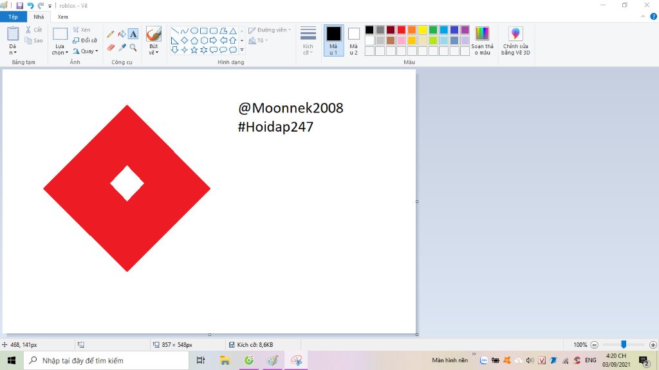
Task: Choose the Five-point star shape
Action: click(x=194, y=50)
